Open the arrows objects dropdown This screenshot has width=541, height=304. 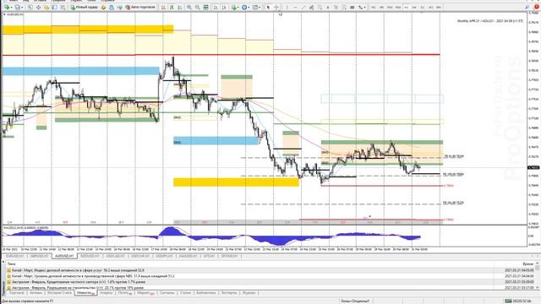[362, 7]
